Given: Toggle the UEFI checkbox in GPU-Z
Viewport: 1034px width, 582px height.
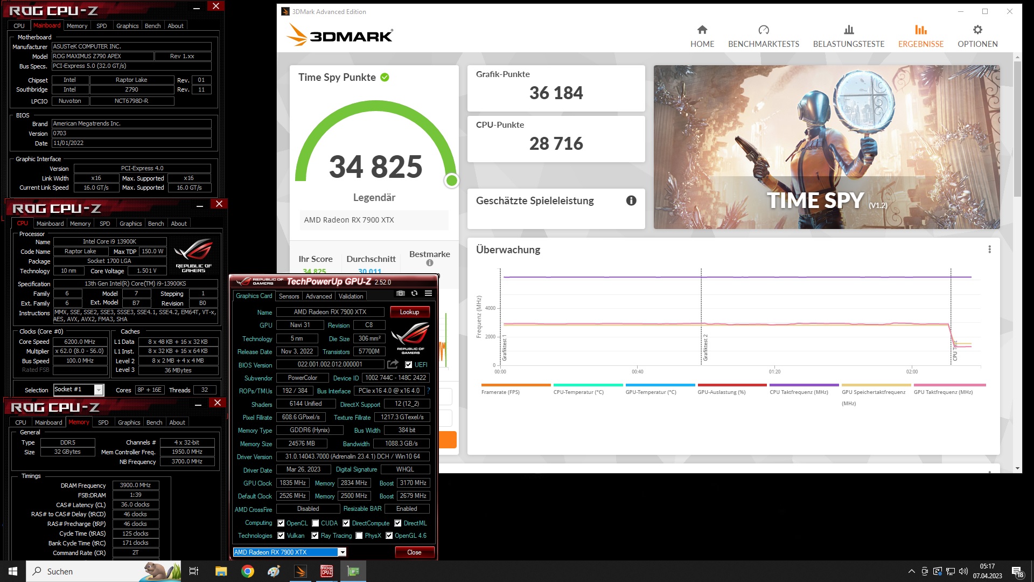Looking at the screenshot, I should [x=408, y=365].
